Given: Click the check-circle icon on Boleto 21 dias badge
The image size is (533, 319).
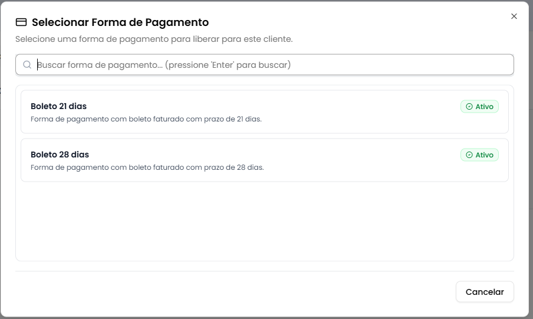Looking at the screenshot, I should point(469,107).
